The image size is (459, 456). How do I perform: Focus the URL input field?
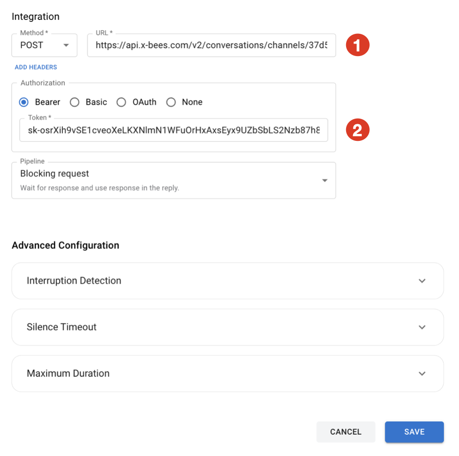211,45
